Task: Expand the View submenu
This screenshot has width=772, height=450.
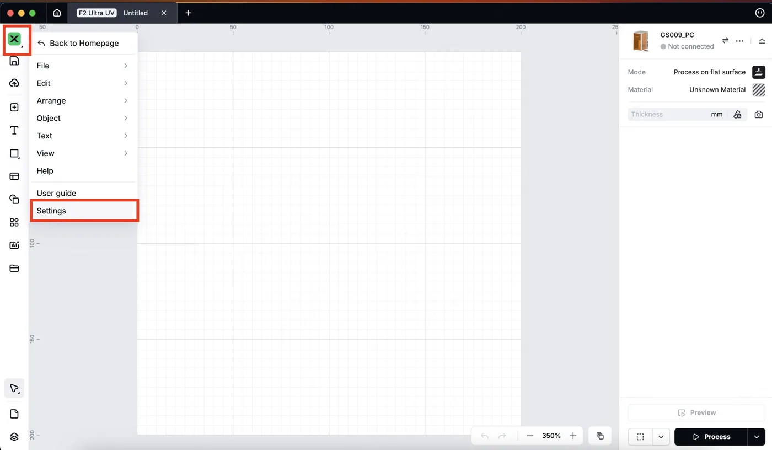Action: click(83, 153)
